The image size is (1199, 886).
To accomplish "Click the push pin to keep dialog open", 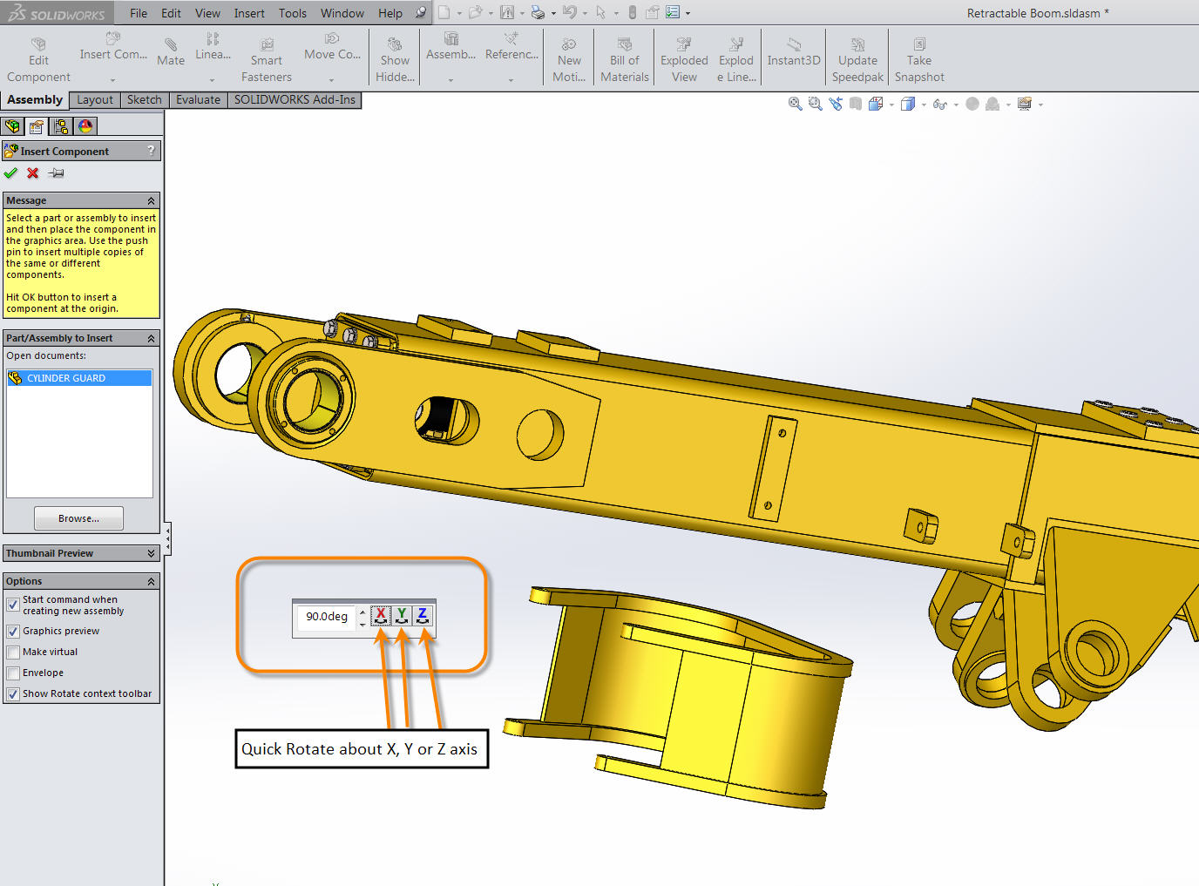I will click(55, 172).
